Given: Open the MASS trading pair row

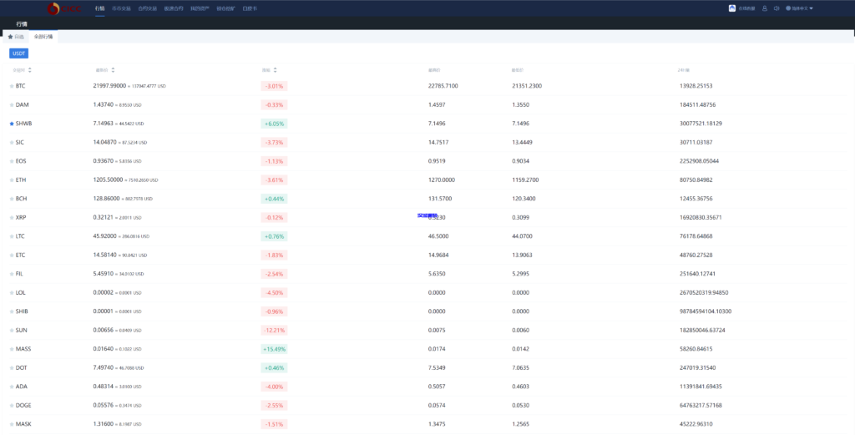Looking at the screenshot, I should click(x=23, y=349).
